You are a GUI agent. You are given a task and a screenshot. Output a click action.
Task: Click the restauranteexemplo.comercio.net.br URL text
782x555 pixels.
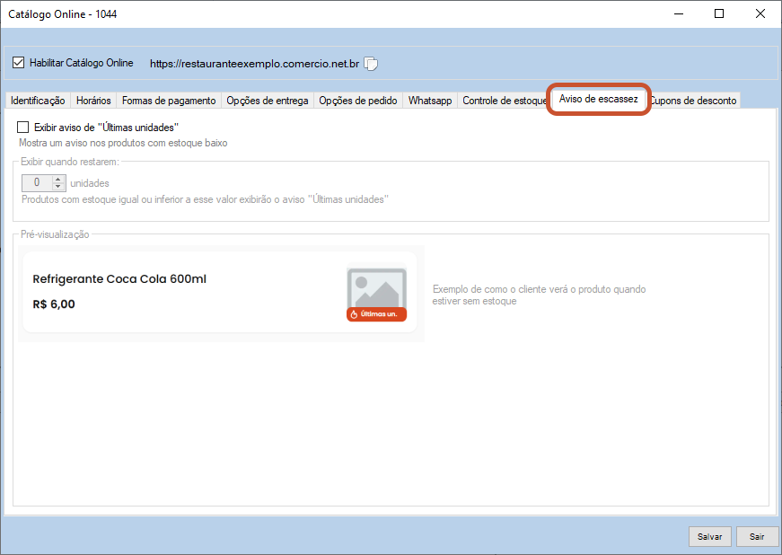tap(254, 64)
